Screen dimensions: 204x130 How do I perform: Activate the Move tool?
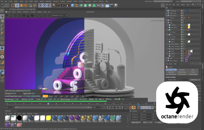click(17, 5)
